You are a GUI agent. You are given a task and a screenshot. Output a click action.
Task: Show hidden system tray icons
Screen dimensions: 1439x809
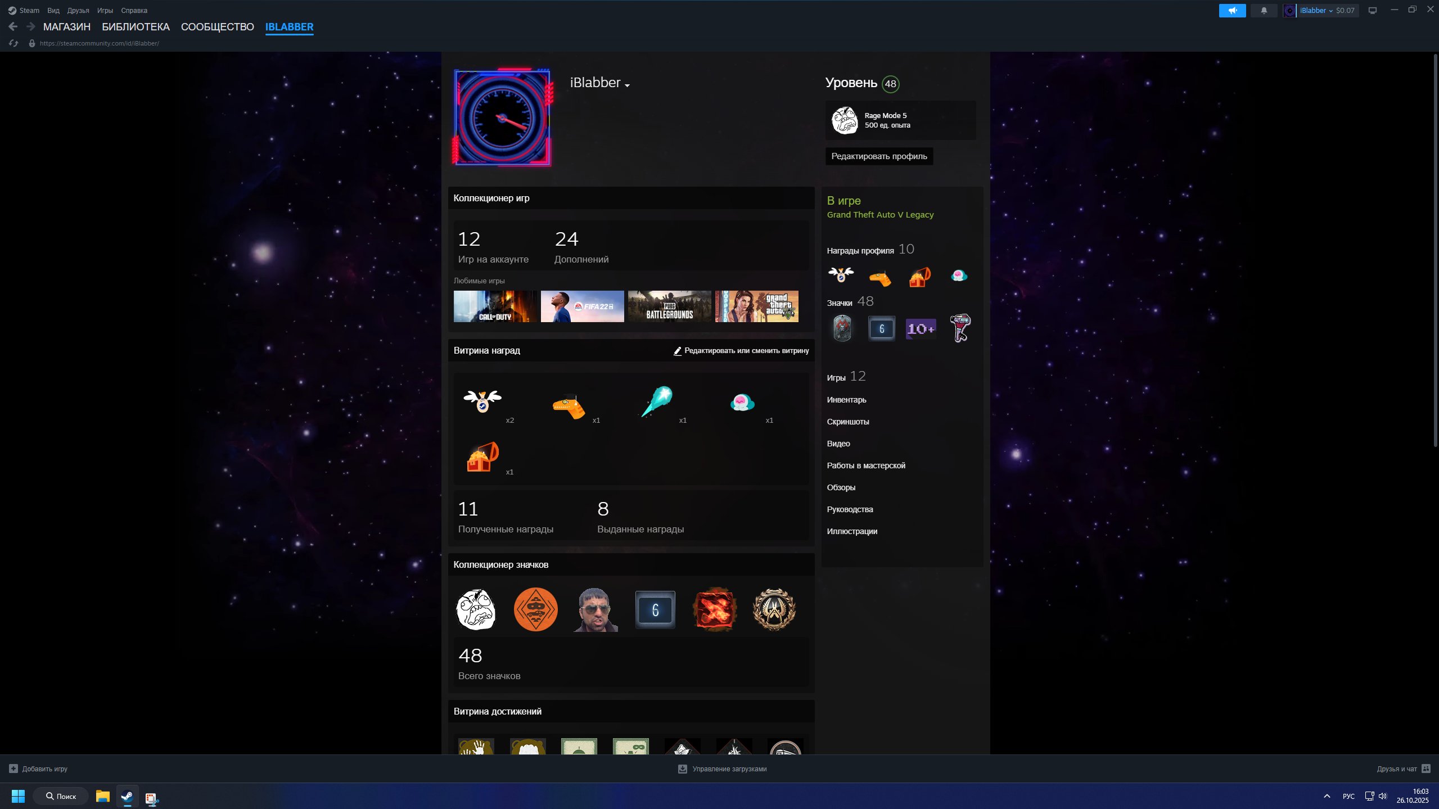1327,796
